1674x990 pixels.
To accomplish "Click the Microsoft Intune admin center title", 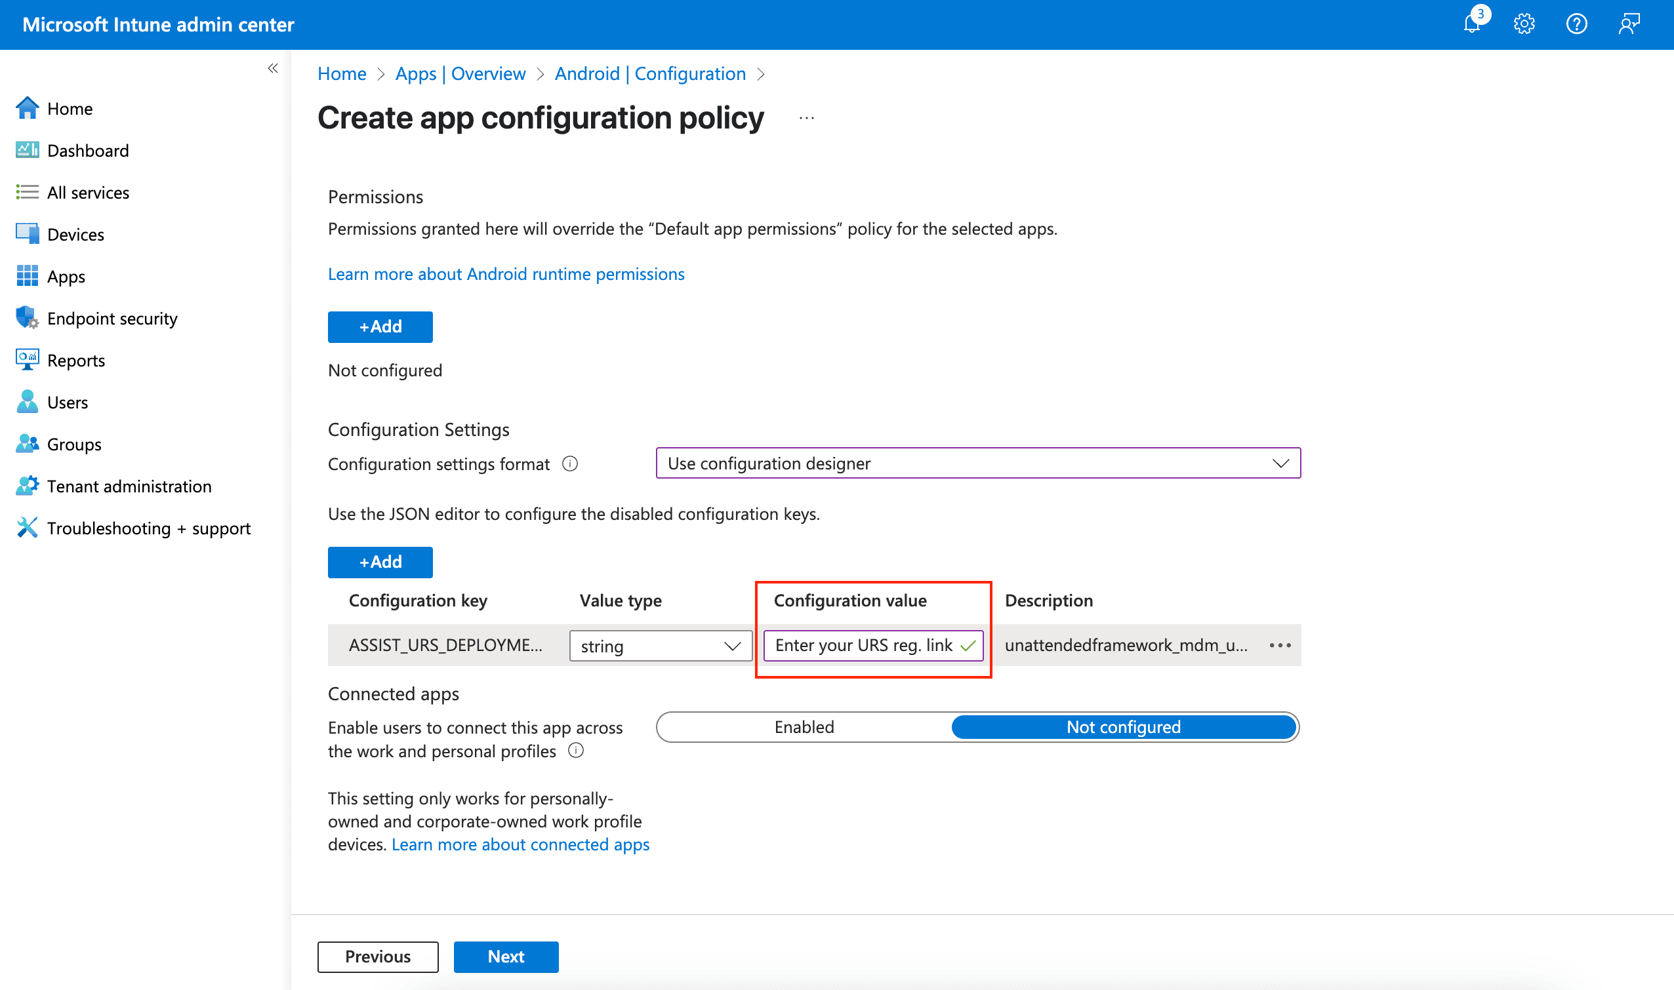I will coord(158,25).
